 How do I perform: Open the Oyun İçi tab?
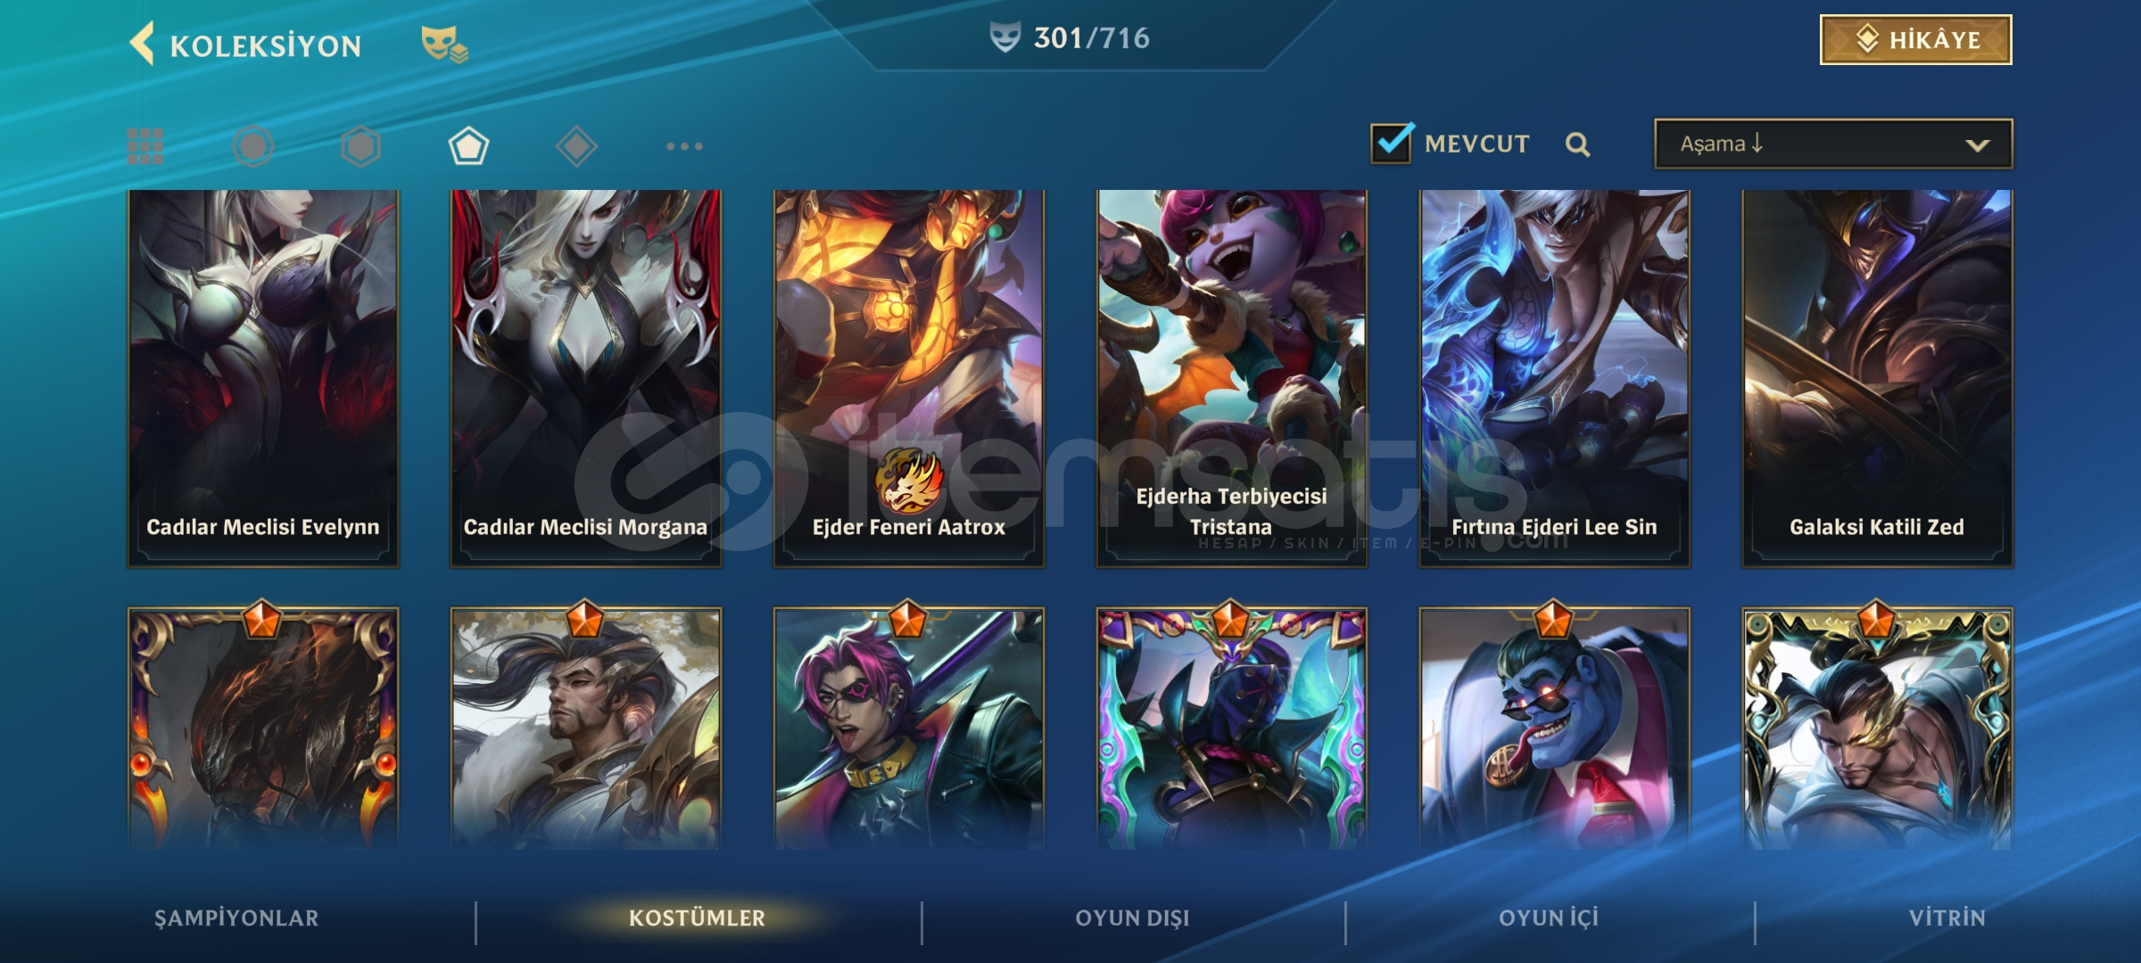tap(1549, 918)
